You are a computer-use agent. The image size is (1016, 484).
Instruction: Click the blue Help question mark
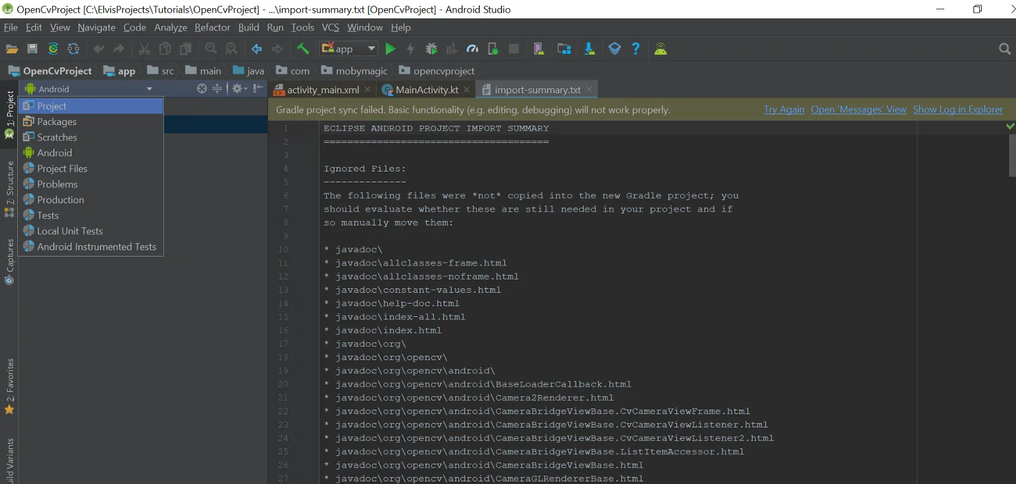point(636,49)
